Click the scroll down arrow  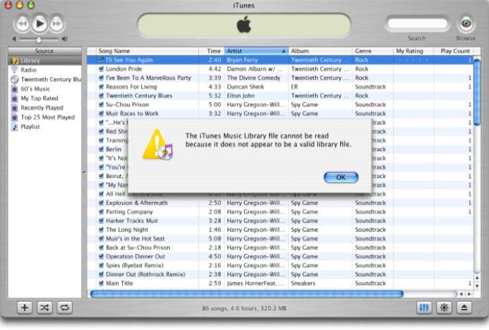(x=477, y=285)
